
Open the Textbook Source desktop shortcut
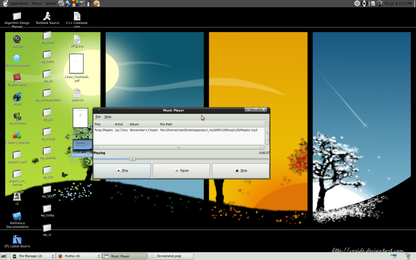[x=47, y=16]
